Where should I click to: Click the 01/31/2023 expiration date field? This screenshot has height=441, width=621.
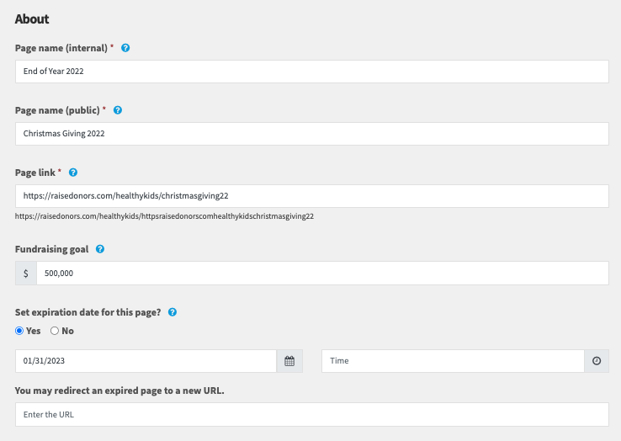click(x=146, y=361)
